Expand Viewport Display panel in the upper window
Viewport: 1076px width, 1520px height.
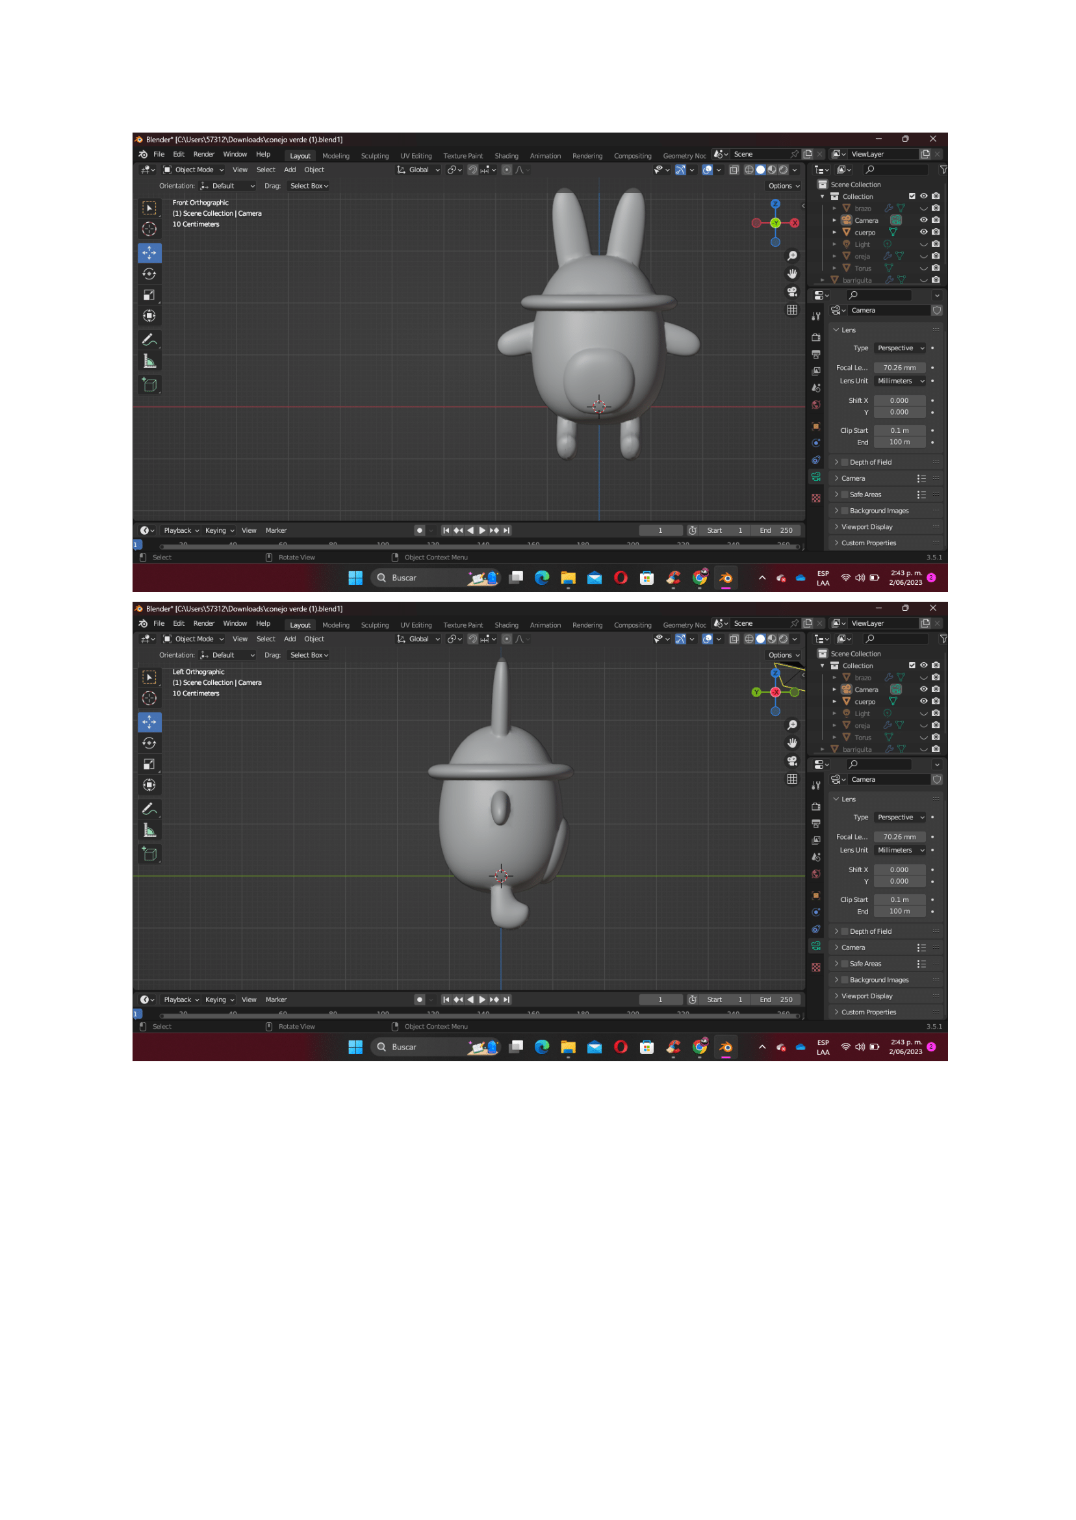pos(867,527)
